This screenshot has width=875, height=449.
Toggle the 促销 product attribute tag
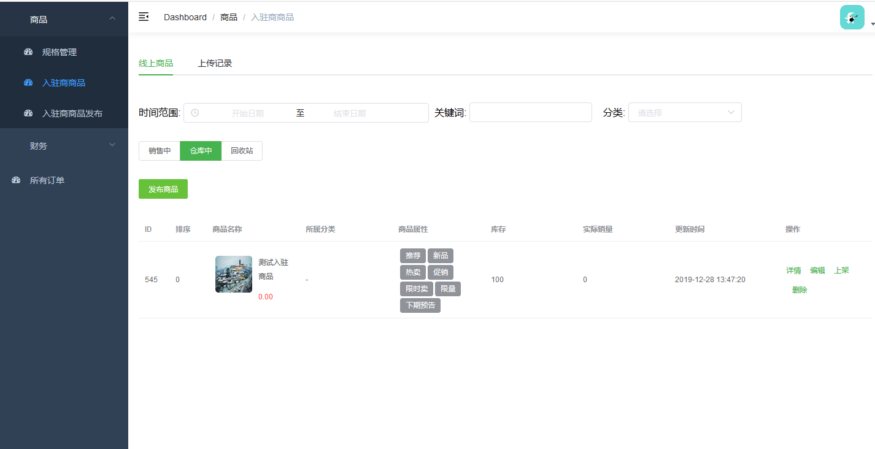pos(441,272)
